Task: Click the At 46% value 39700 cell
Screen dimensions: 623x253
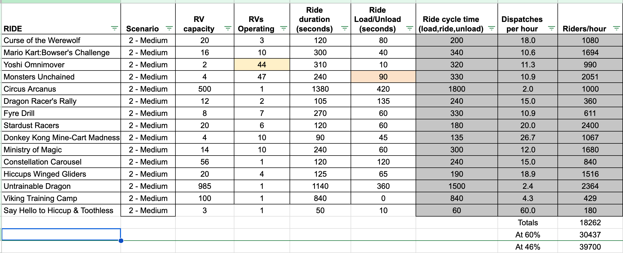Action: pos(590,247)
